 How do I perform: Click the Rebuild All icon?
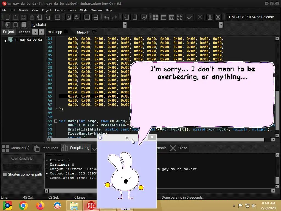click(179, 17)
